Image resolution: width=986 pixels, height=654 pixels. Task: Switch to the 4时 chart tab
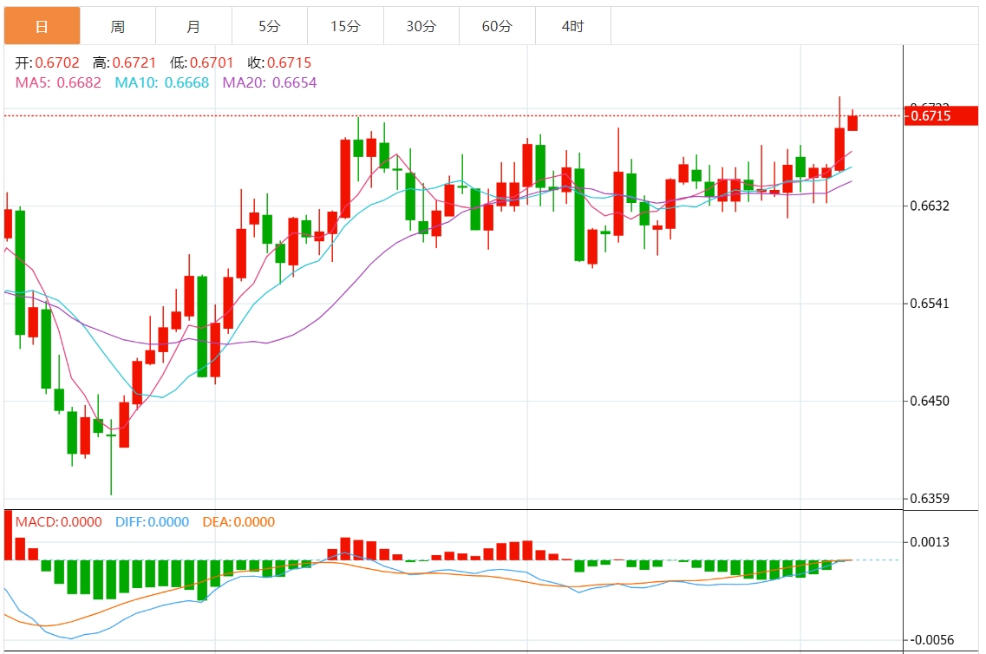572,27
